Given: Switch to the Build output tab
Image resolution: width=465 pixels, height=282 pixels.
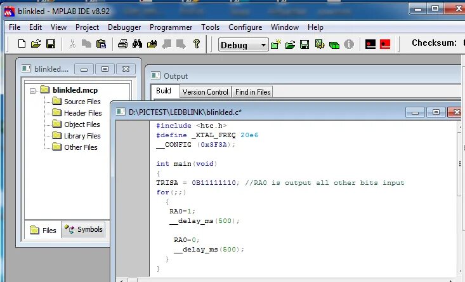Looking at the screenshot, I should (164, 91).
